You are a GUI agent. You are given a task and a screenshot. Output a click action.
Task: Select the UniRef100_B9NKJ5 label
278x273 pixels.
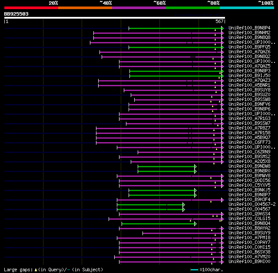(x=249, y=190)
